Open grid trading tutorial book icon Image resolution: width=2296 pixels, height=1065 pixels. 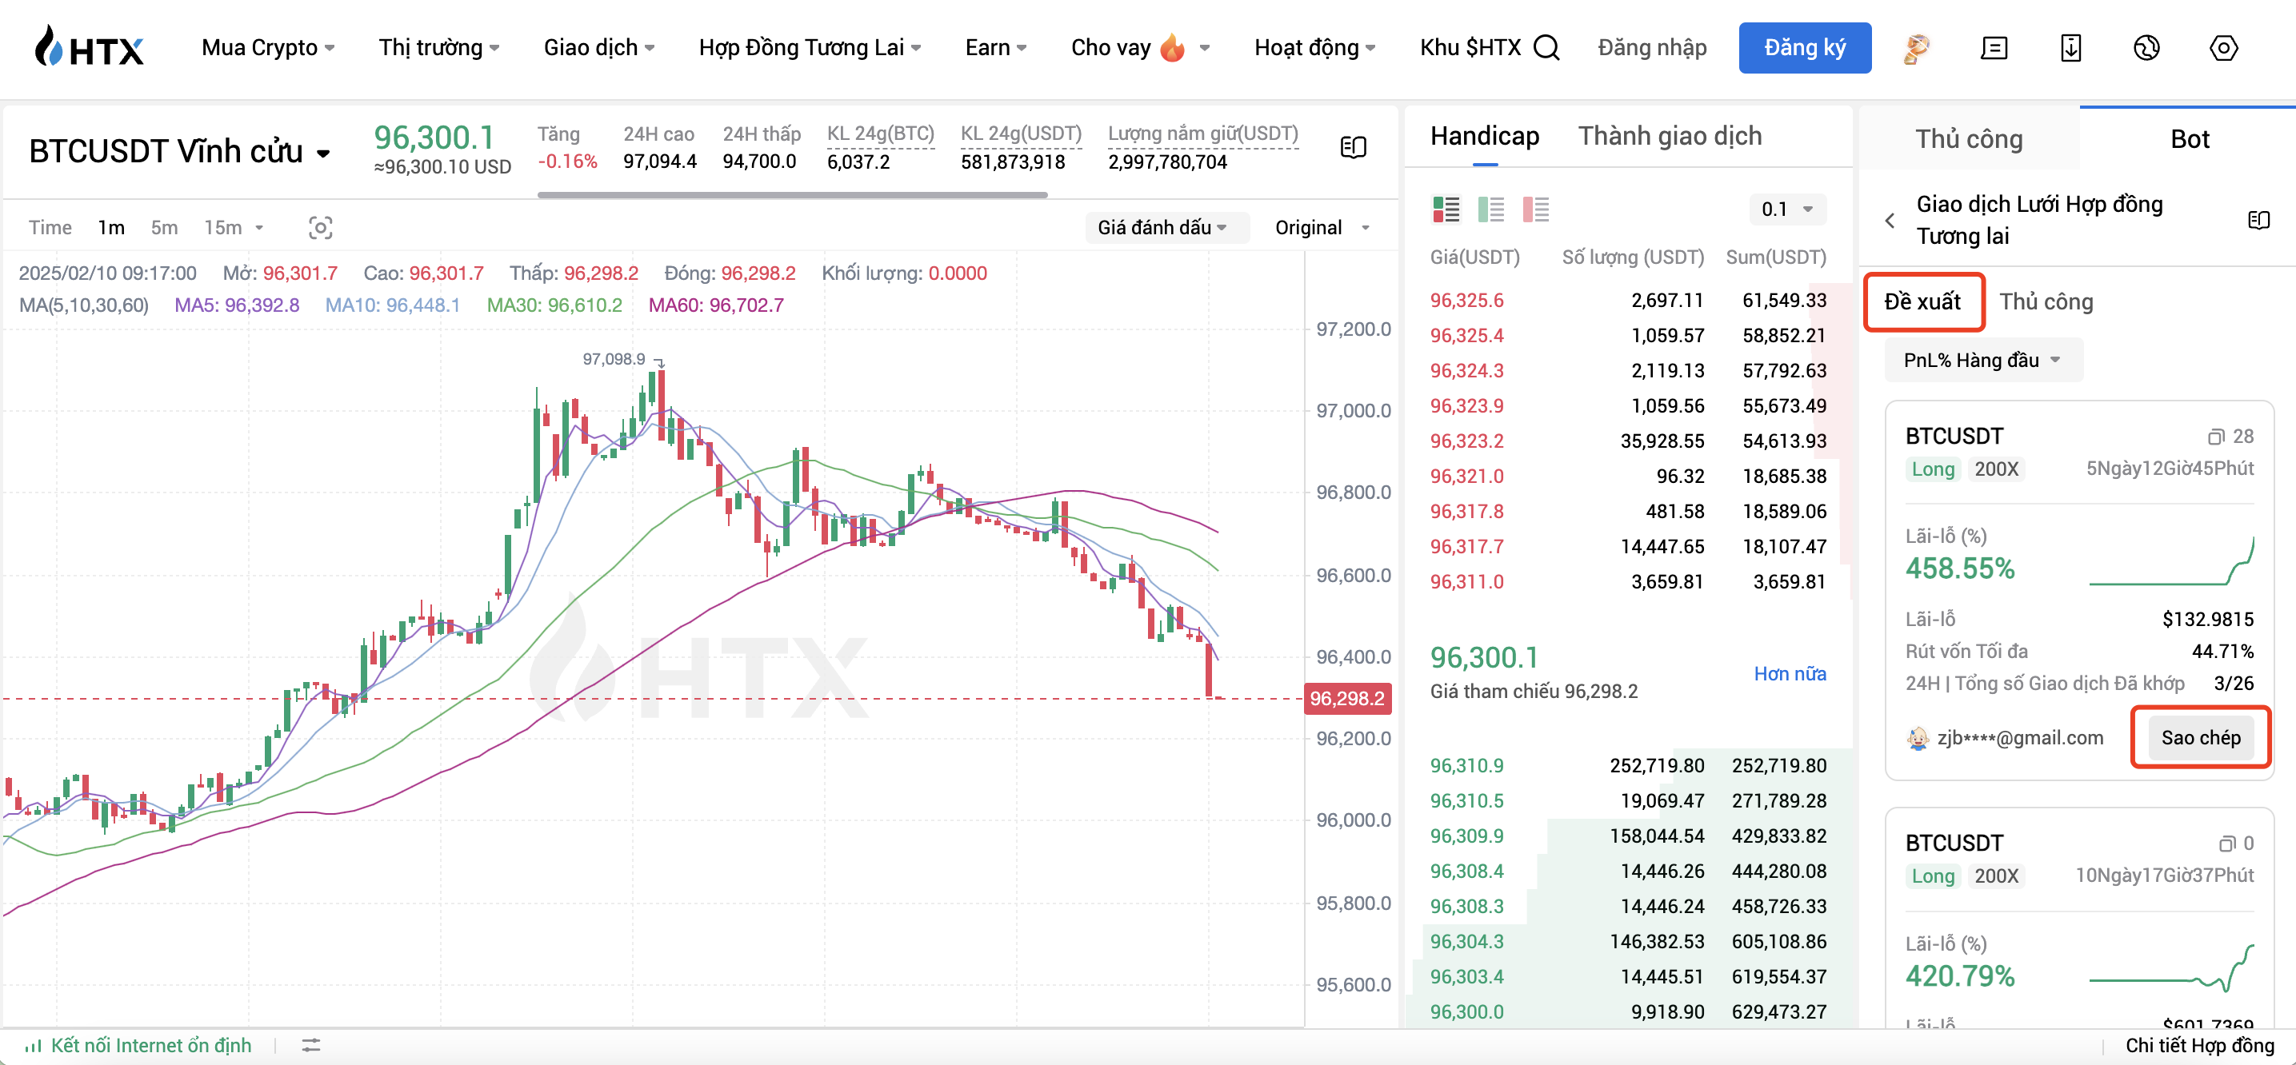pos(2258,220)
